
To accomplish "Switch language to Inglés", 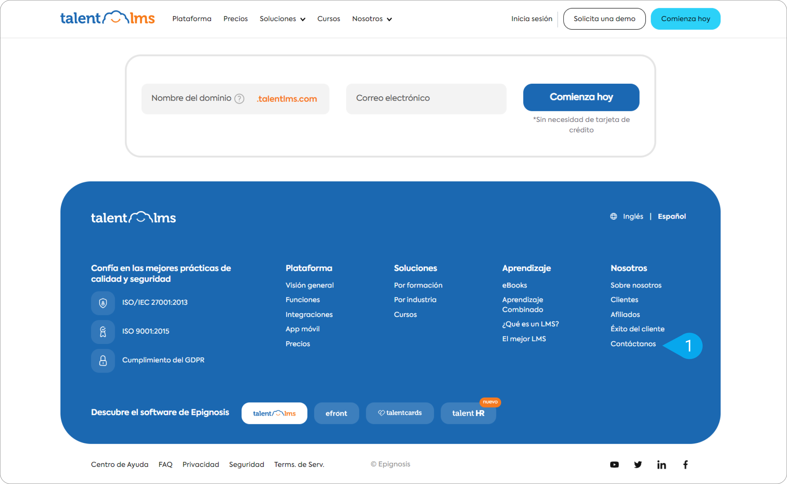I will pyautogui.click(x=633, y=216).
